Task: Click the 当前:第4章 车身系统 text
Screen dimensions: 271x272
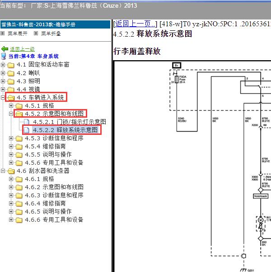Action: click(33, 56)
